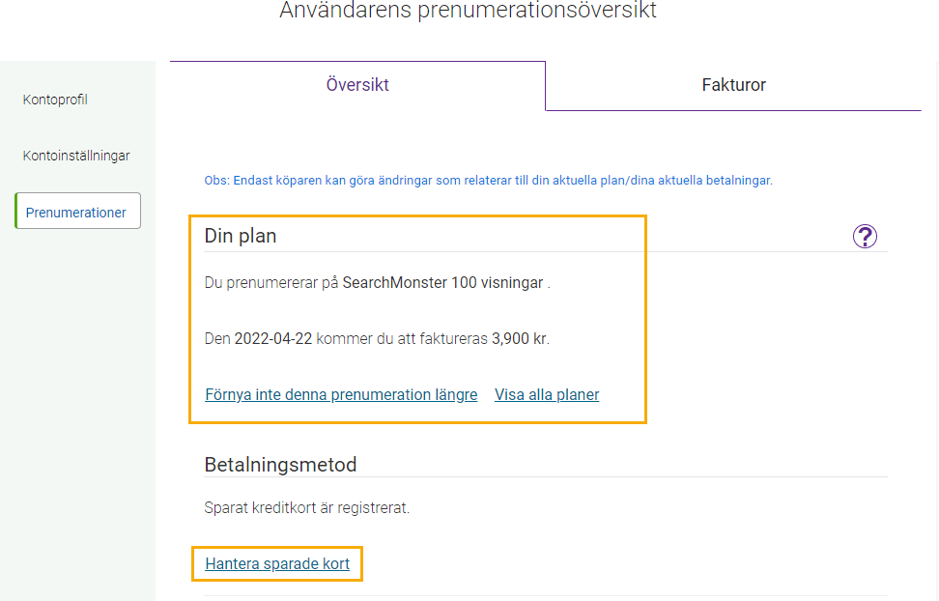This screenshot has height=601, width=939.
Task: Follow the Hantera sparade kort link
Action: tap(277, 564)
